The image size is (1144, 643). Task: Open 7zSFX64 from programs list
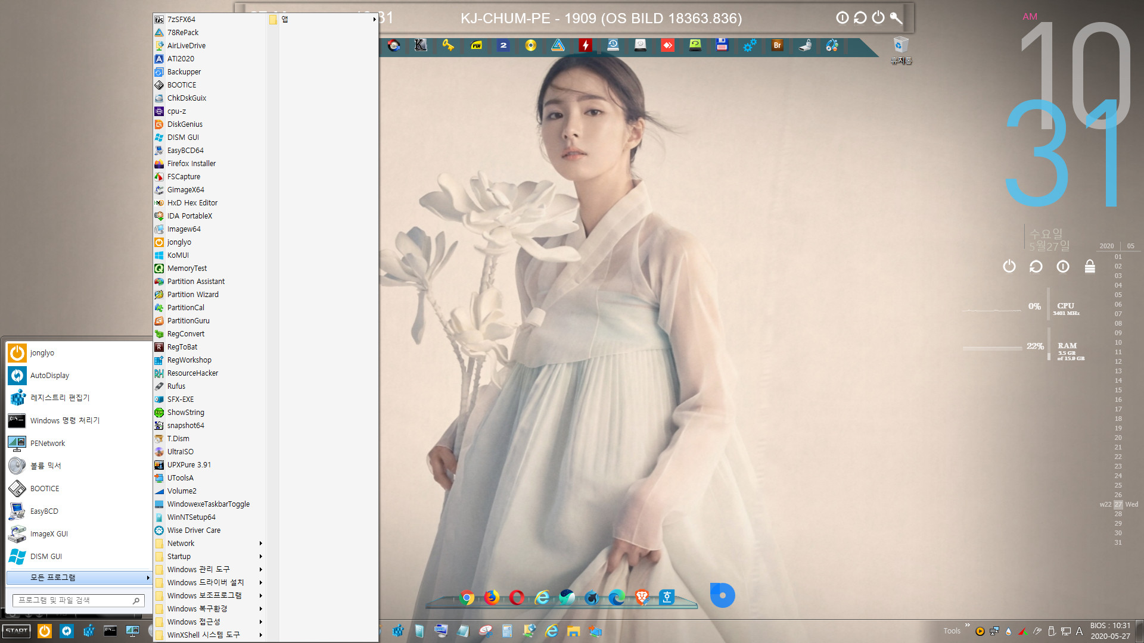point(209,19)
